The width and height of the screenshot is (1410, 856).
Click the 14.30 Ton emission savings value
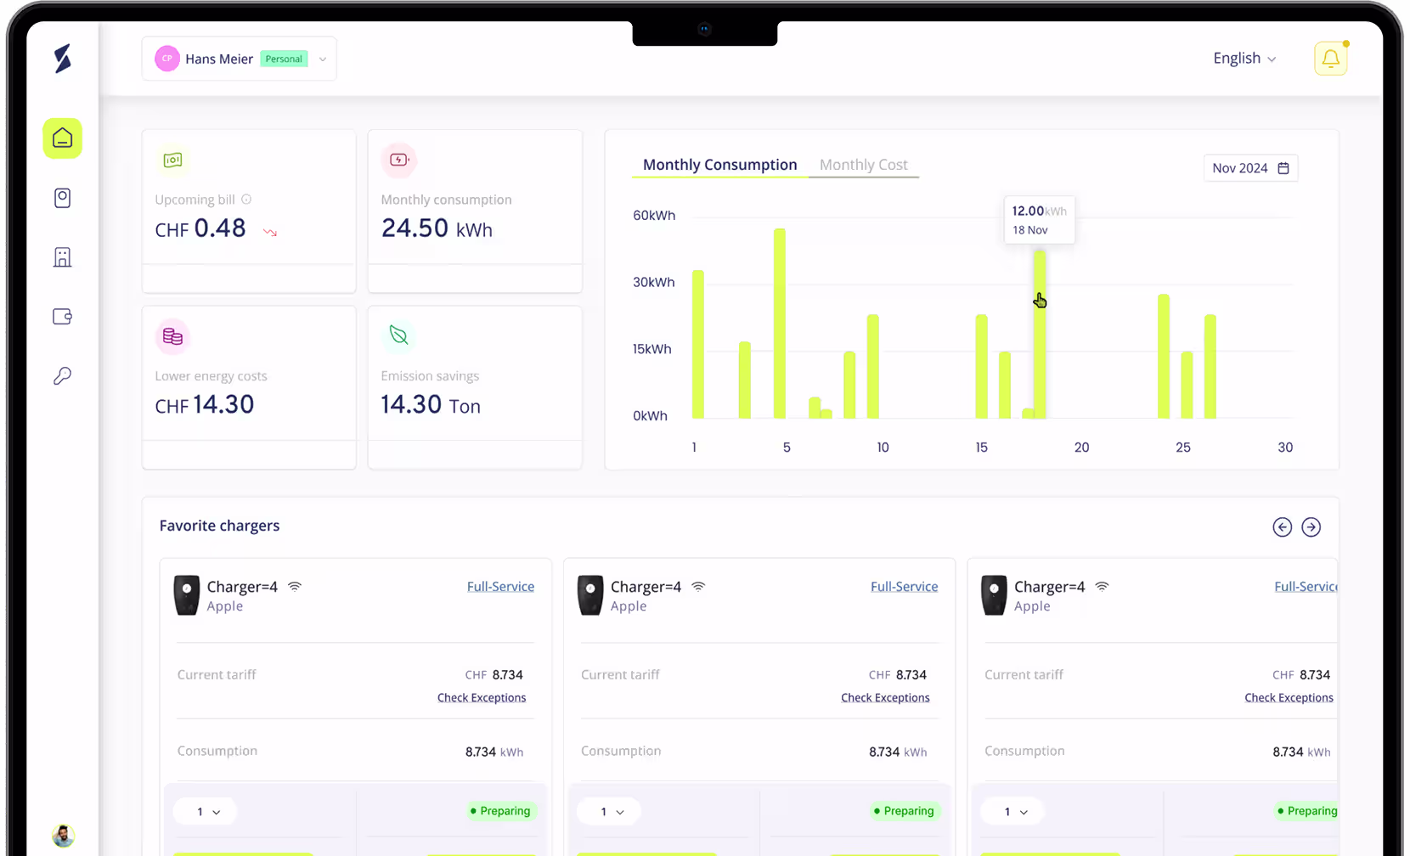pos(431,405)
